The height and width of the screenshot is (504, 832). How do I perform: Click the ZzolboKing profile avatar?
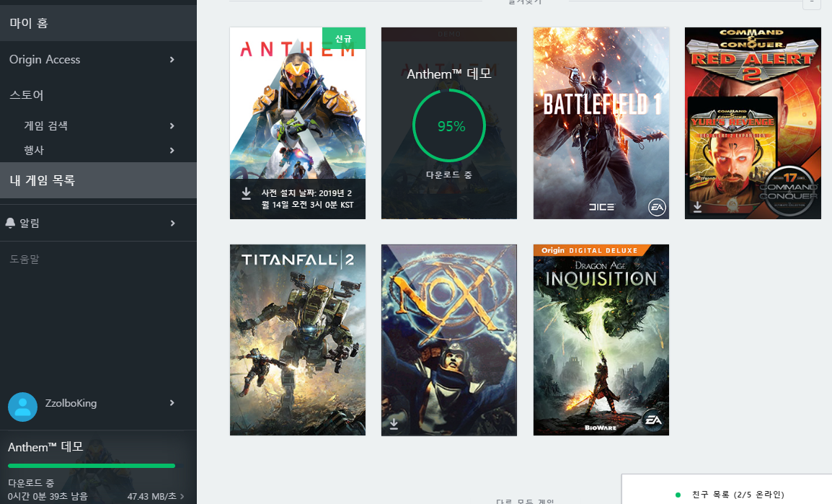coord(22,407)
